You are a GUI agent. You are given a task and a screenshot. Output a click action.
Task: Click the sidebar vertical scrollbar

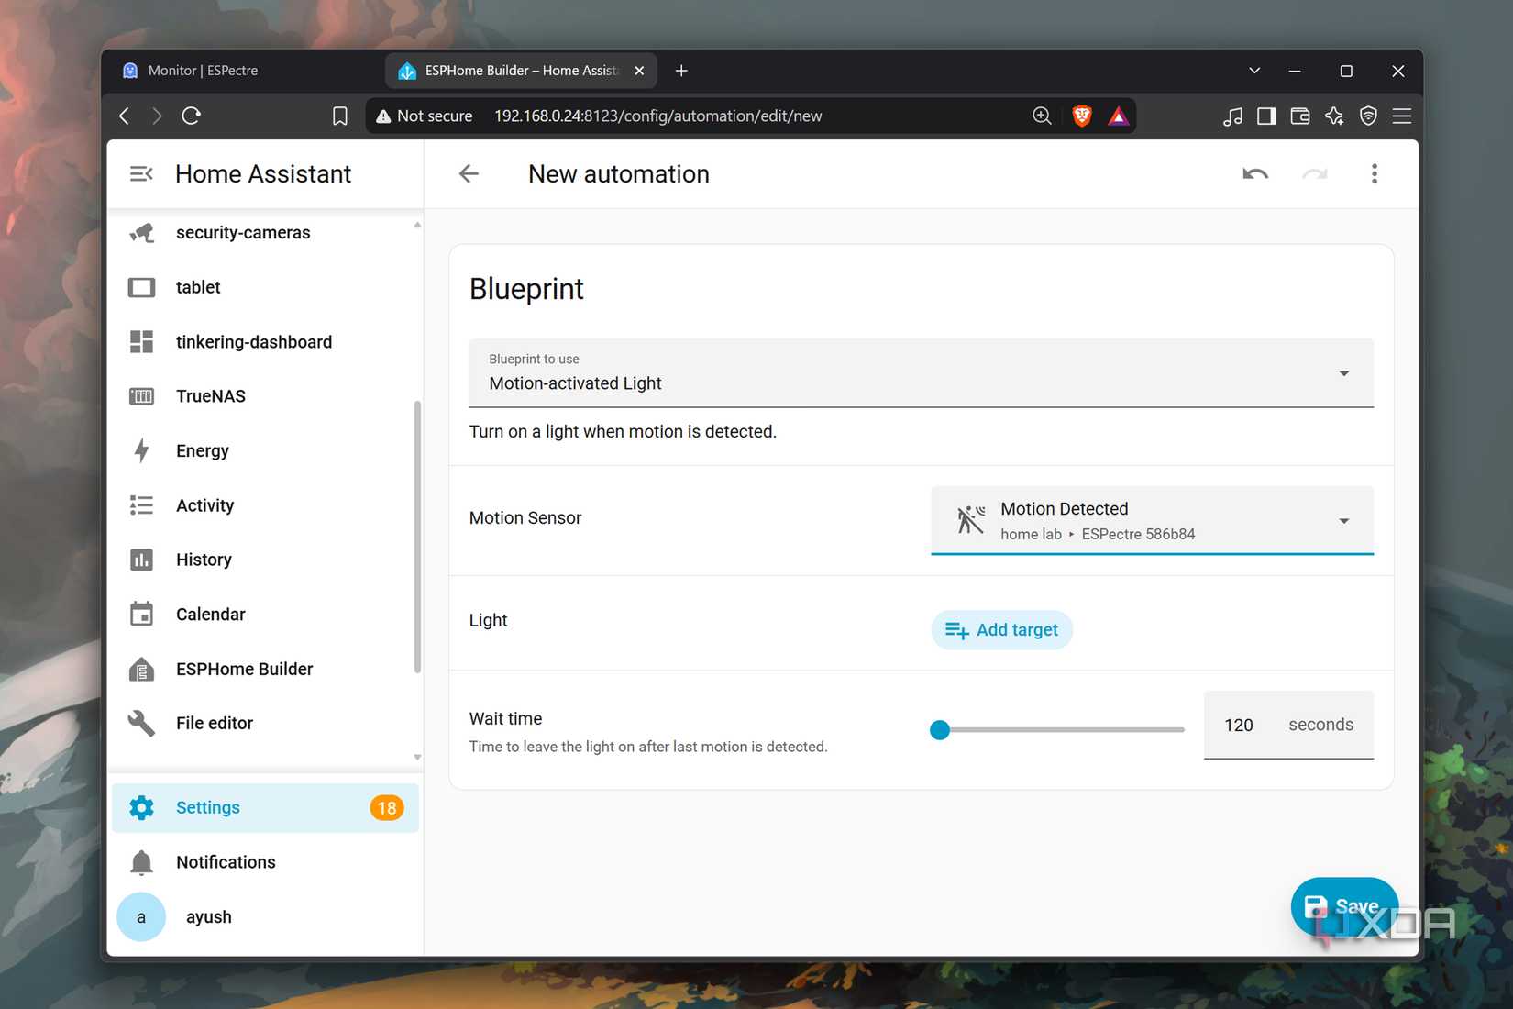[x=417, y=537]
